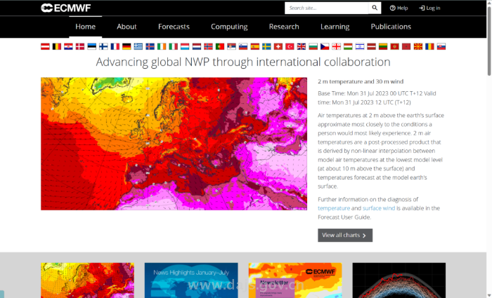
Task: Click the ECMWF logo
Action: (66, 8)
